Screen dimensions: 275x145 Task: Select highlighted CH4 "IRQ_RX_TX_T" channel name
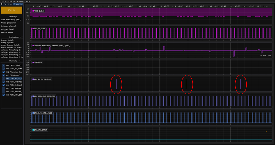[x=14, y=79]
